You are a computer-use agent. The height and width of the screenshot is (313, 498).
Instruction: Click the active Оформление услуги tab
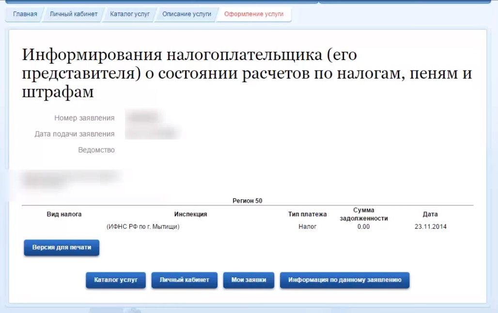tap(254, 14)
